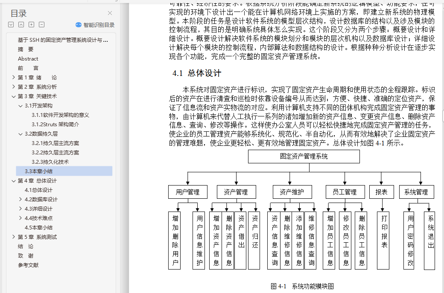Open 3.2.1持久层主流方案 entry
The width and height of the screenshot is (444, 293).
click(x=55, y=143)
